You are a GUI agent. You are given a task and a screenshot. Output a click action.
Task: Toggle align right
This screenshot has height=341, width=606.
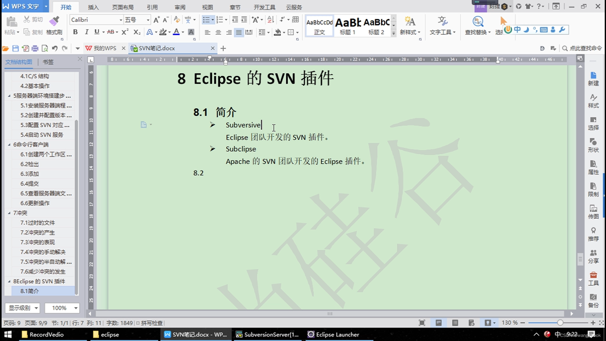tap(229, 32)
